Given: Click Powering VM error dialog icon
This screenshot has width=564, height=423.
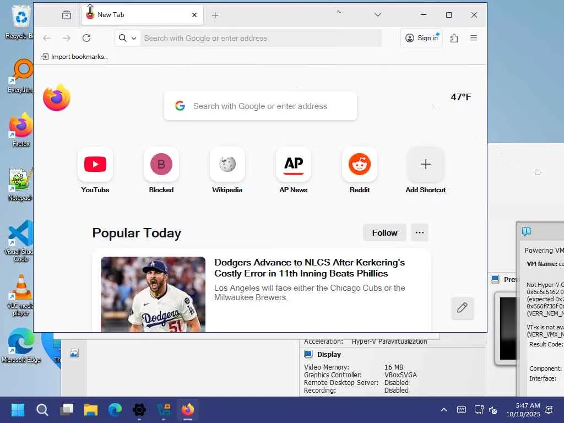Looking at the screenshot, I should (526, 231).
